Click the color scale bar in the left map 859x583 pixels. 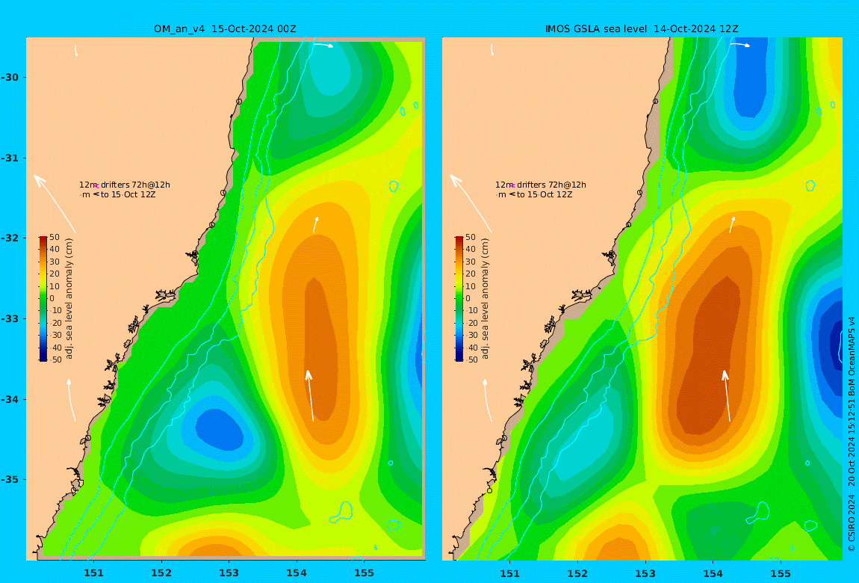tap(43, 299)
